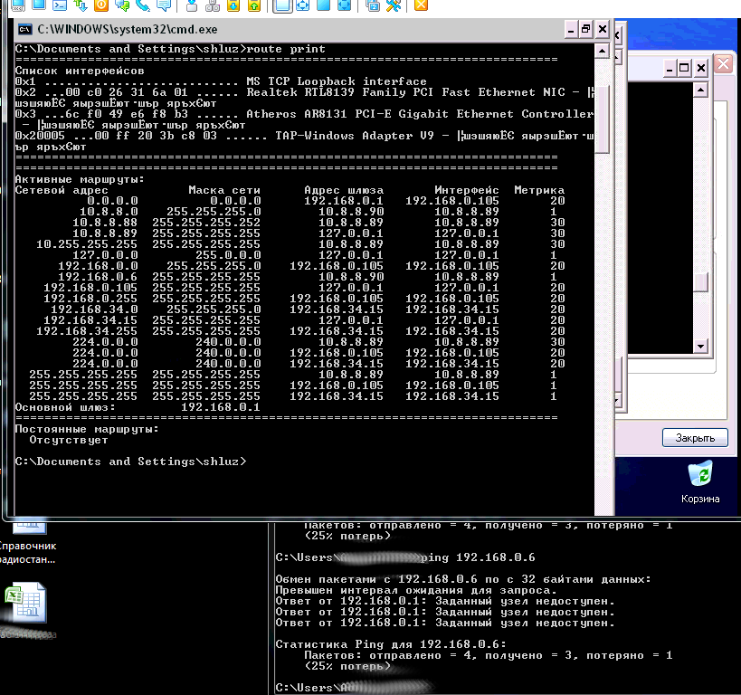
Task: Click 'Основной шлюз:' label
Action: pyautogui.click(x=65, y=408)
